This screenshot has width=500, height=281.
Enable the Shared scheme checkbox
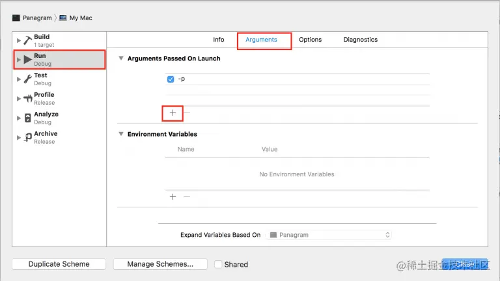219,264
